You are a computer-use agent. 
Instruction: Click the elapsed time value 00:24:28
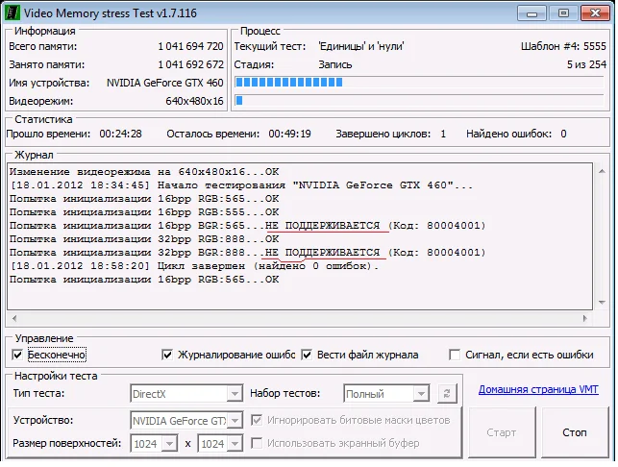pyautogui.click(x=120, y=134)
